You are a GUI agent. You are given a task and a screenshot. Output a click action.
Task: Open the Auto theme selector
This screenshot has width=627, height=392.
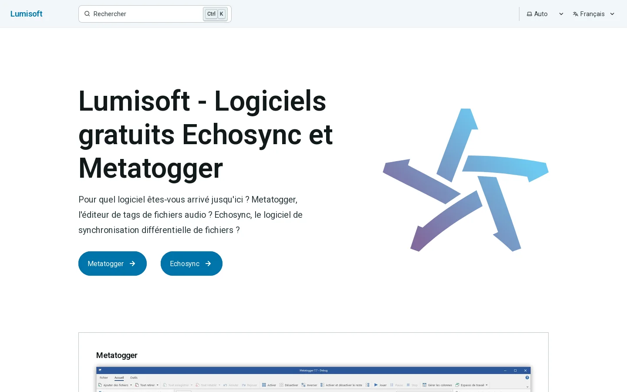point(545,14)
